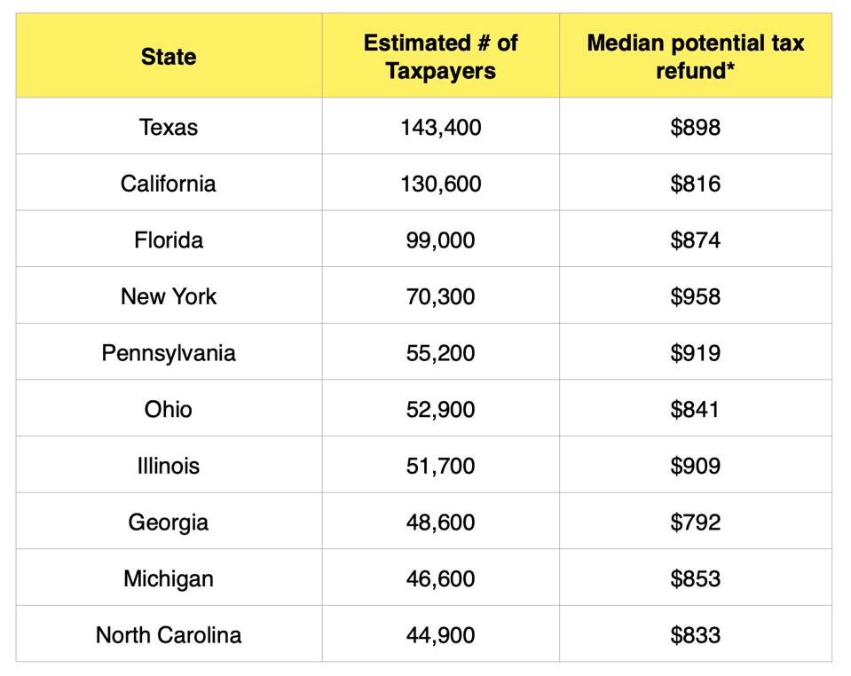The image size is (851, 676).
Task: Click the Michigan state cell
Action: tap(169, 578)
